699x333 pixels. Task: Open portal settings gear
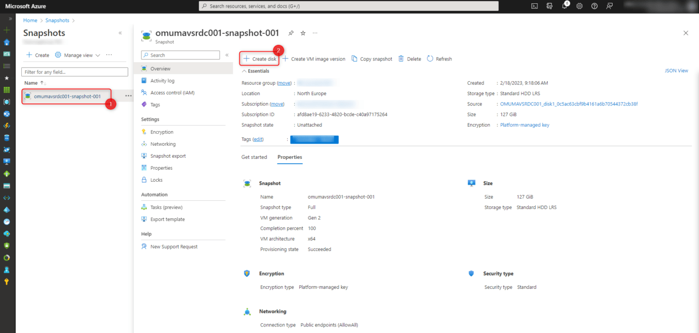click(580, 6)
